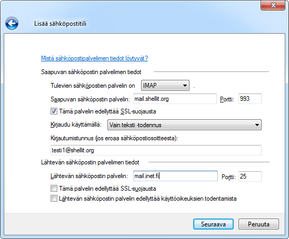
Task: Cancel with the Peruuta button
Action: [258, 224]
